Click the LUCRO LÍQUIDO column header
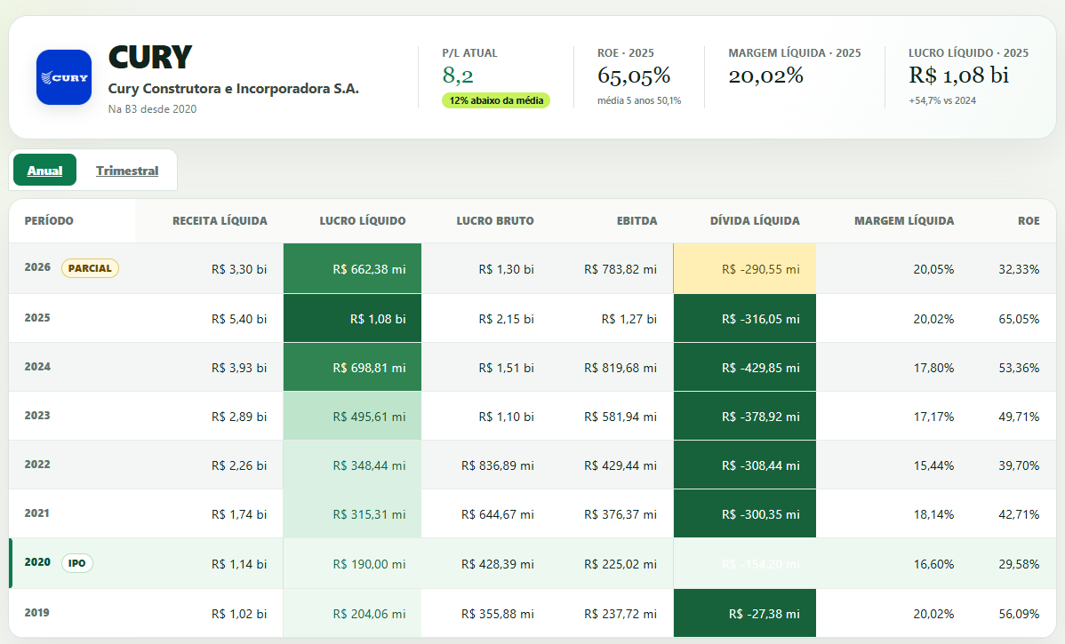This screenshot has width=1065, height=644. [x=362, y=220]
